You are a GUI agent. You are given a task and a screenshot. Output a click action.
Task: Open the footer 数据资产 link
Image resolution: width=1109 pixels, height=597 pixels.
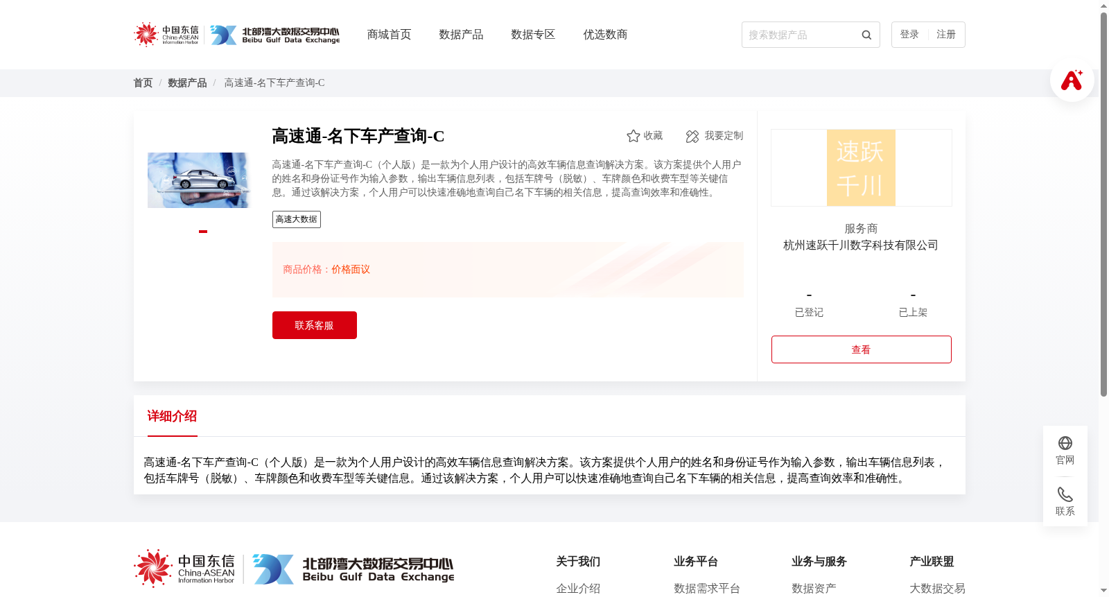(814, 589)
